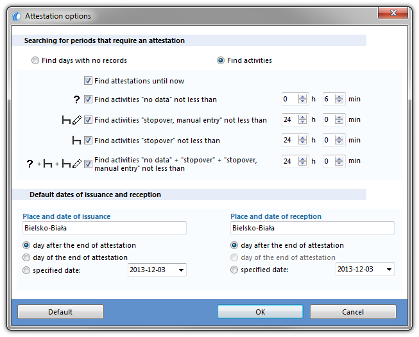Click the place of issuance text field

[x=105, y=229]
